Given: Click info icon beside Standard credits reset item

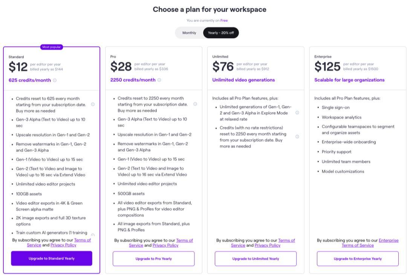Looking at the screenshot, I should point(93,104).
